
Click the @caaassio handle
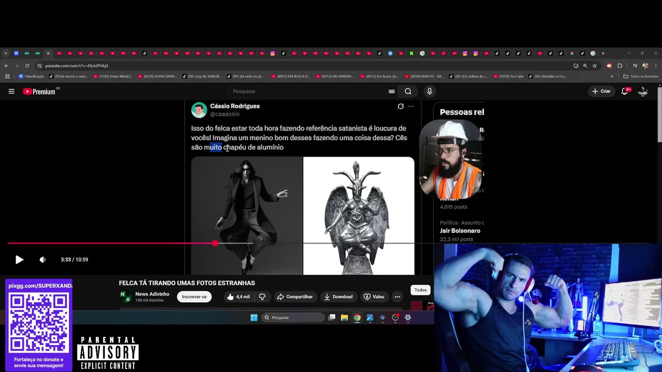[224, 114]
